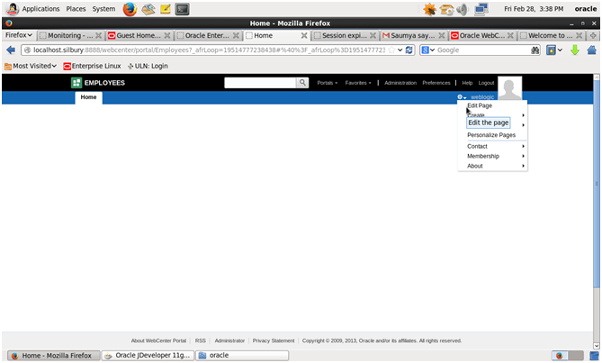Click the gear actions menu icon beside weblogic

(462, 97)
